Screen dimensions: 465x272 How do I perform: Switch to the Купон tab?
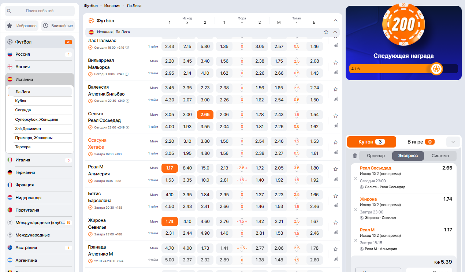tap(372, 142)
